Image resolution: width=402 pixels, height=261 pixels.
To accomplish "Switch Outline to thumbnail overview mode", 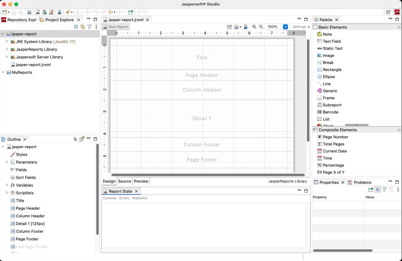I will 82,139.
